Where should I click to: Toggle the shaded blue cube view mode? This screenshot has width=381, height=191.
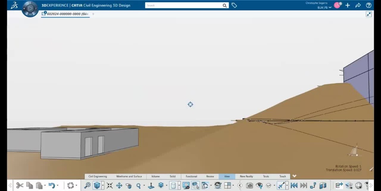point(97,186)
